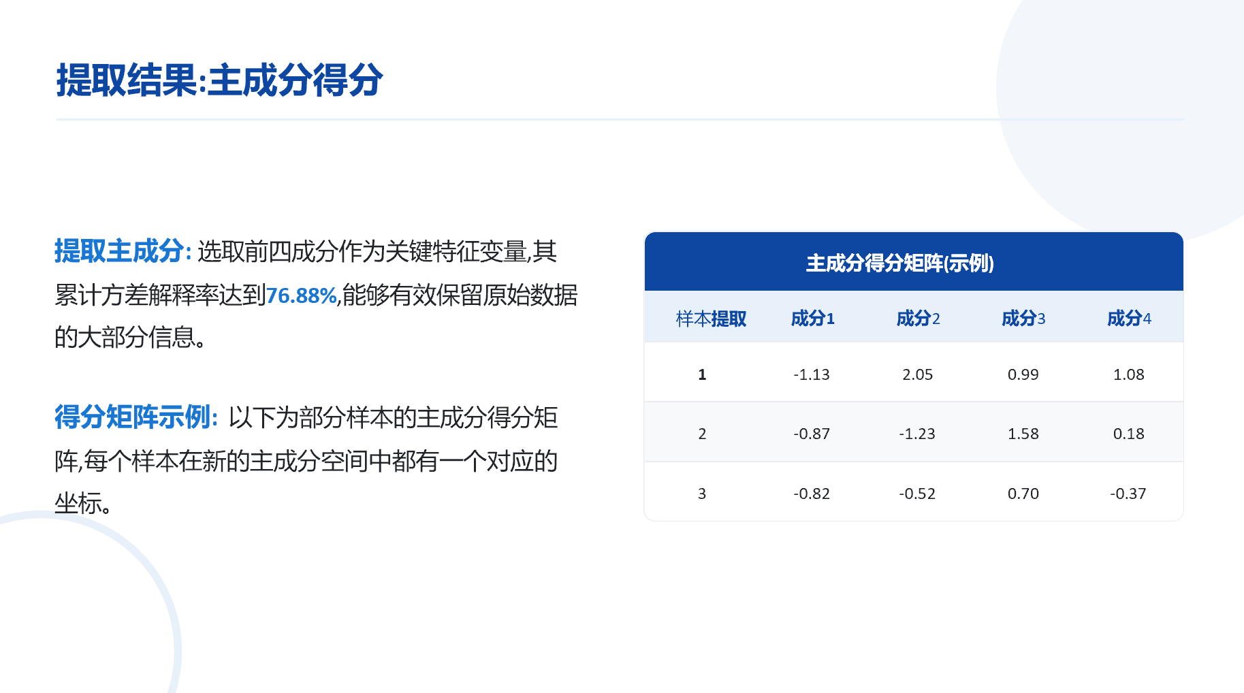
Task: Click the table title 主成分得分矩阵(示例)
Action: pyautogui.click(x=900, y=263)
